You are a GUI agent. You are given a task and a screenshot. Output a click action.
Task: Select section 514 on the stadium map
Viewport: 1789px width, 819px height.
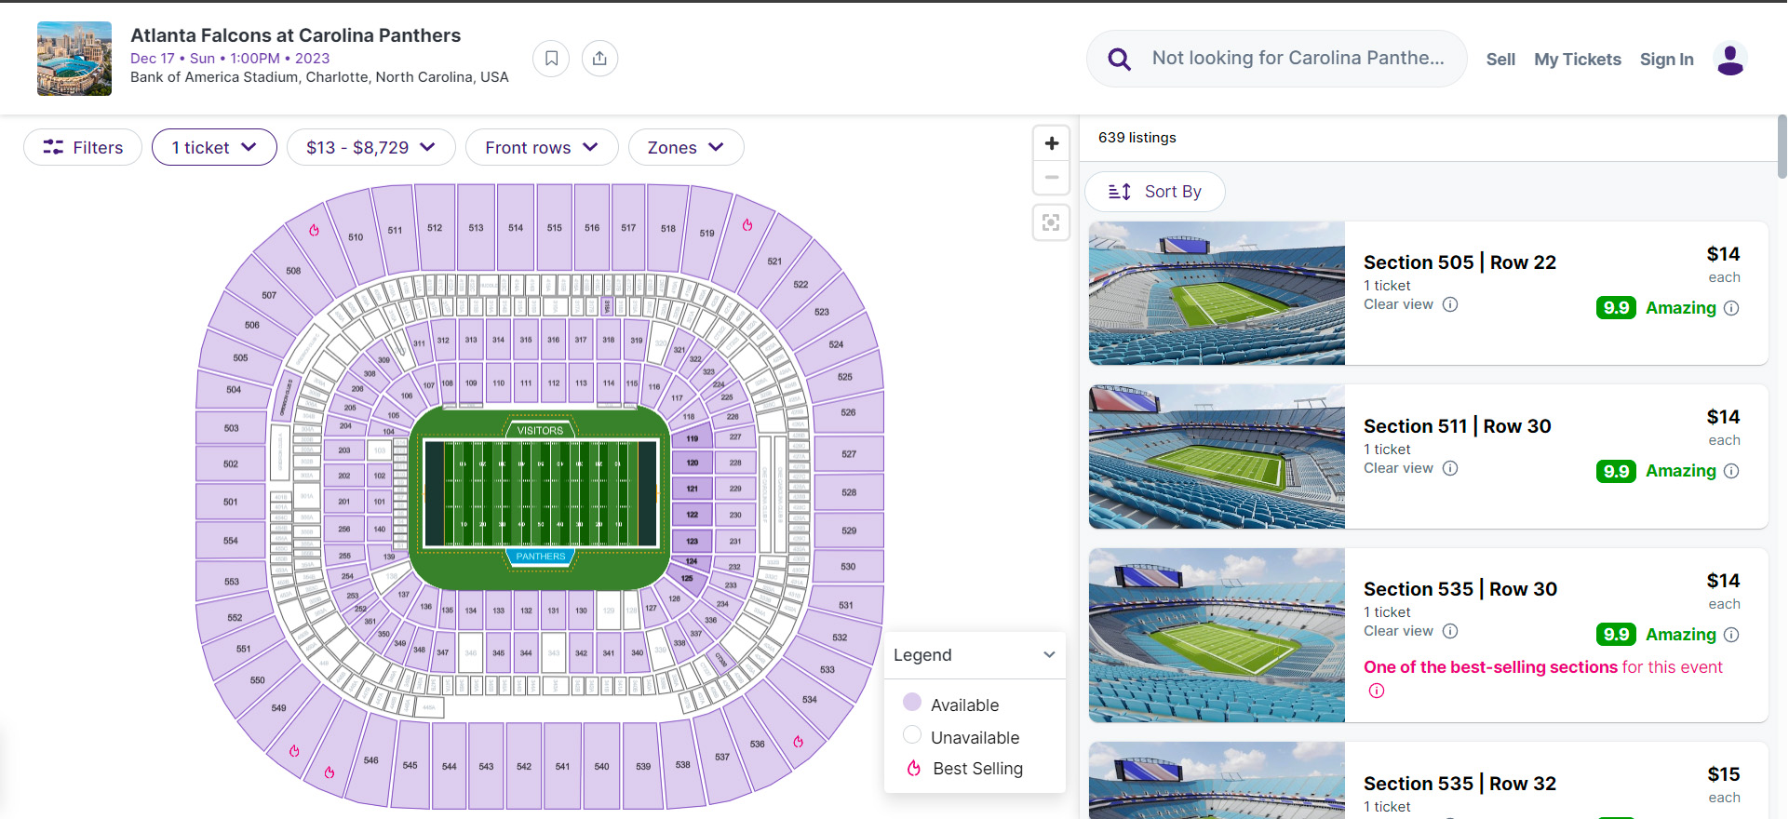click(516, 227)
